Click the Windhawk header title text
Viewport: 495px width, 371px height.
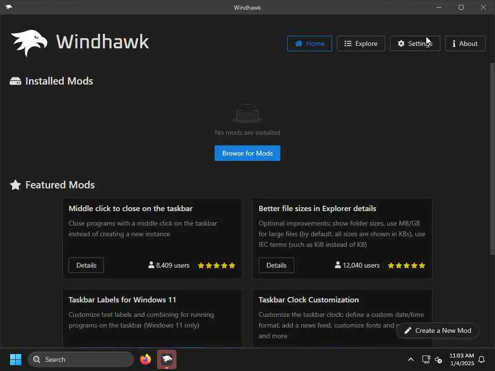(102, 42)
